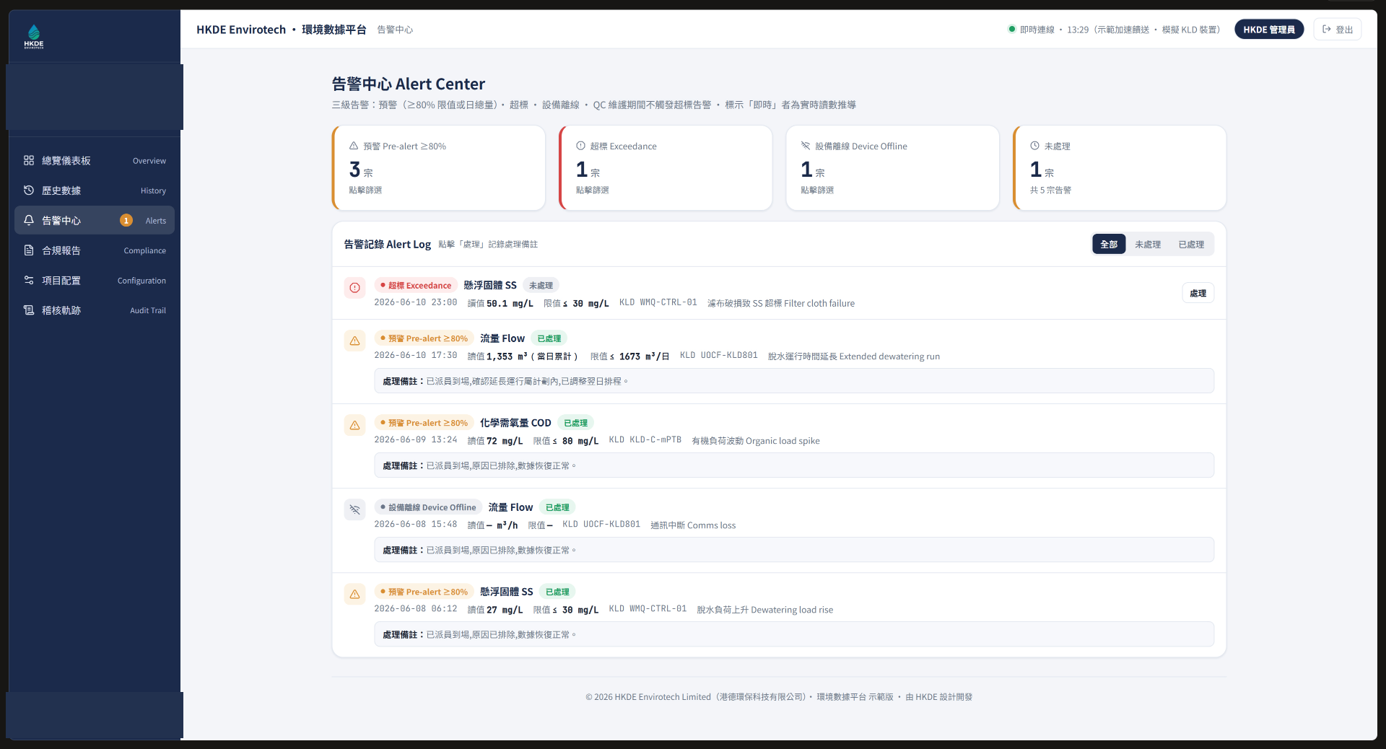Click the 處理 button for SS exceedance

[x=1198, y=293]
